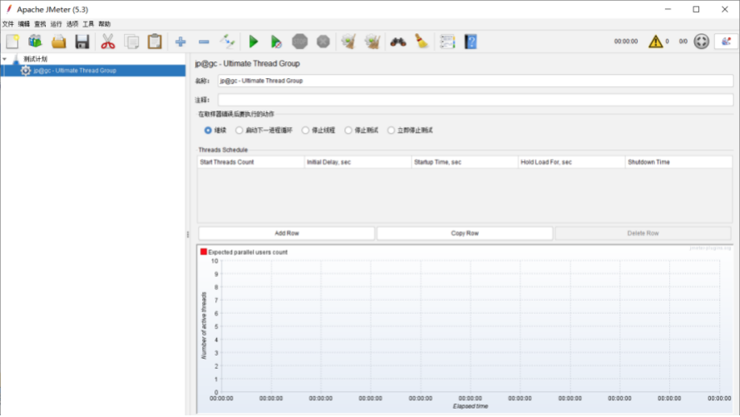
Task: Click the Delete Row button
Action: click(643, 233)
